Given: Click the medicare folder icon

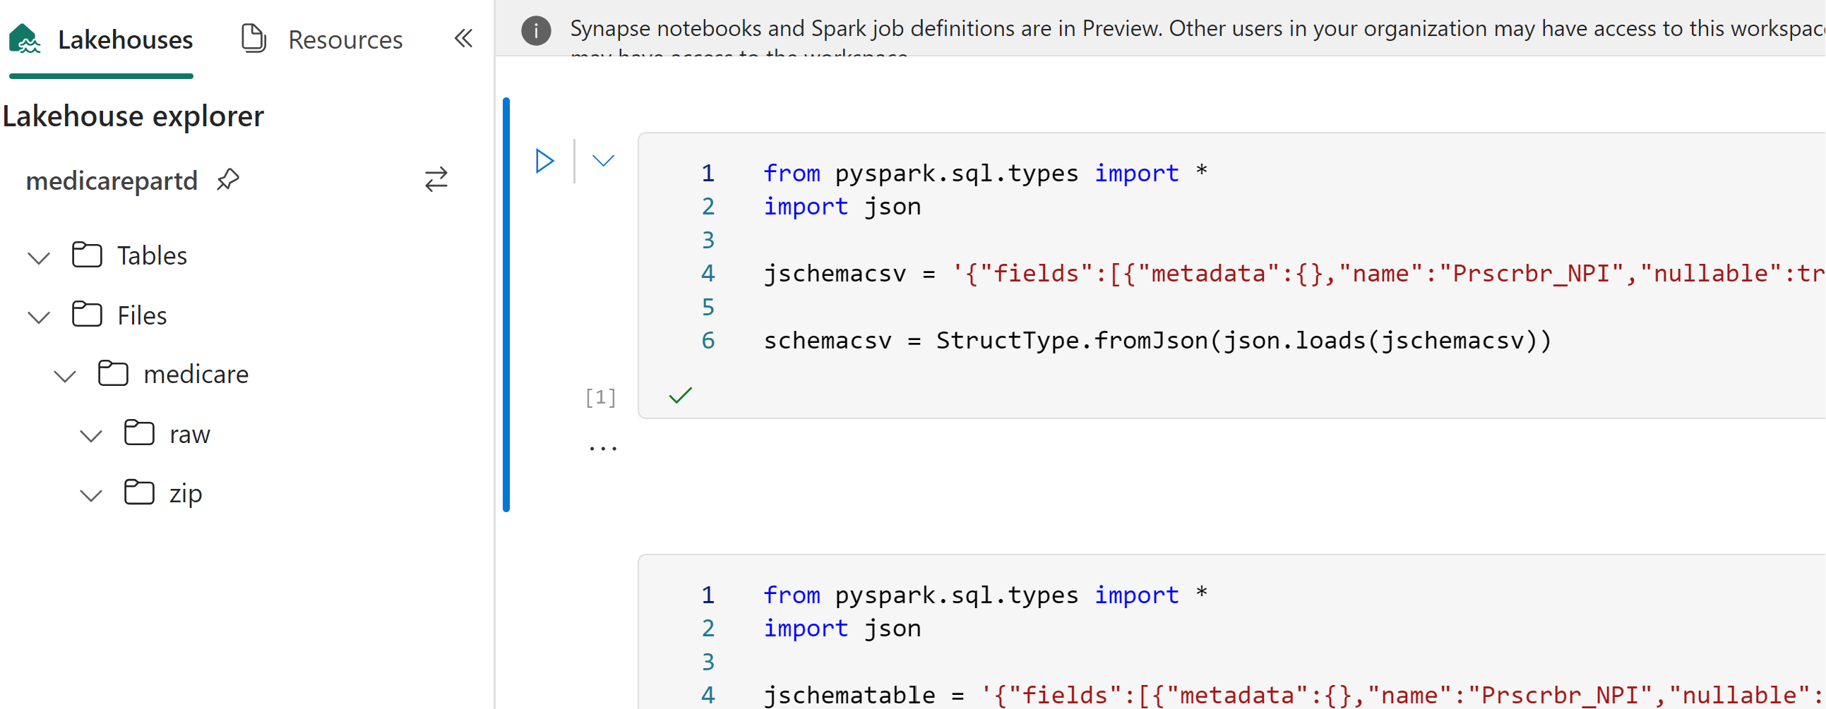Looking at the screenshot, I should pos(114,373).
